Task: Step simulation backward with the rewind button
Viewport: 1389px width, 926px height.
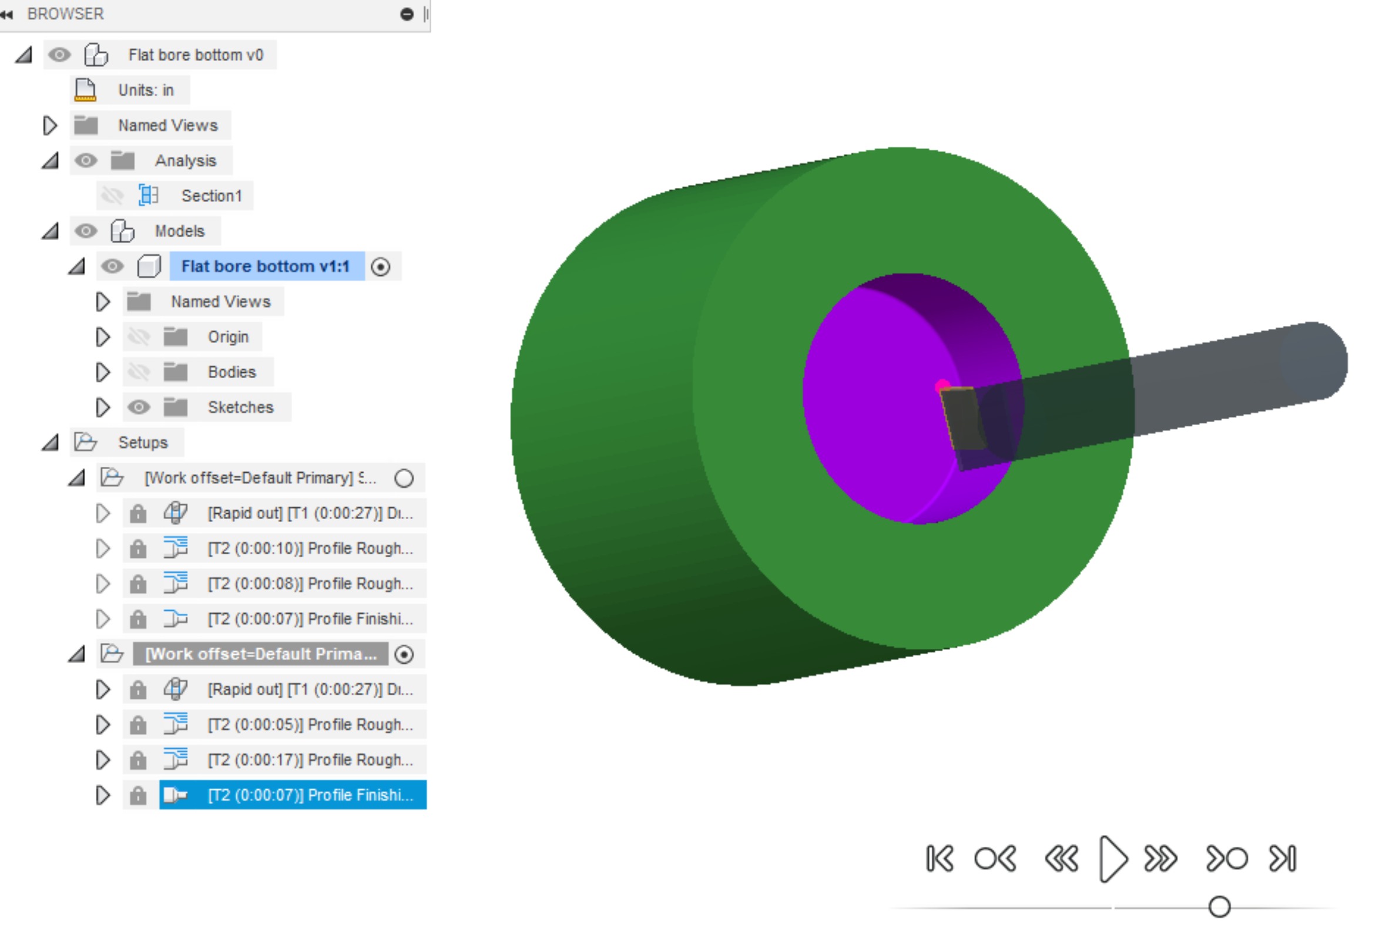Action: [1062, 858]
